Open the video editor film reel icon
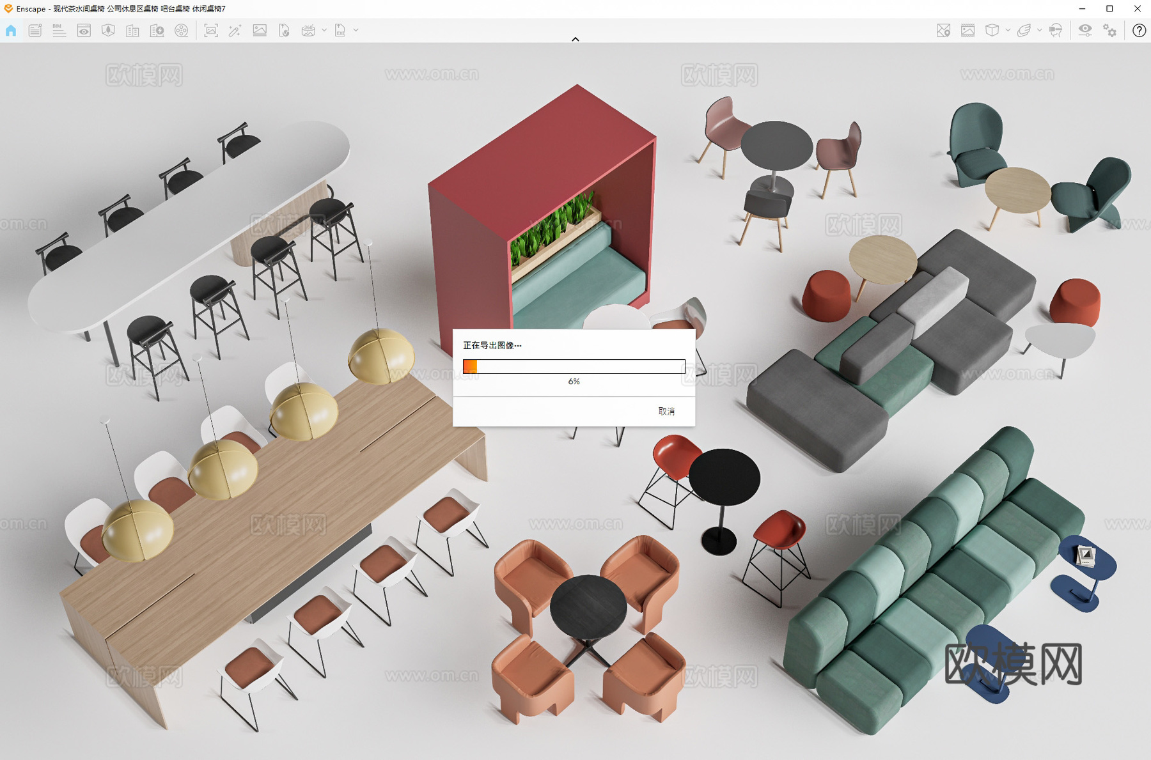 click(x=182, y=31)
